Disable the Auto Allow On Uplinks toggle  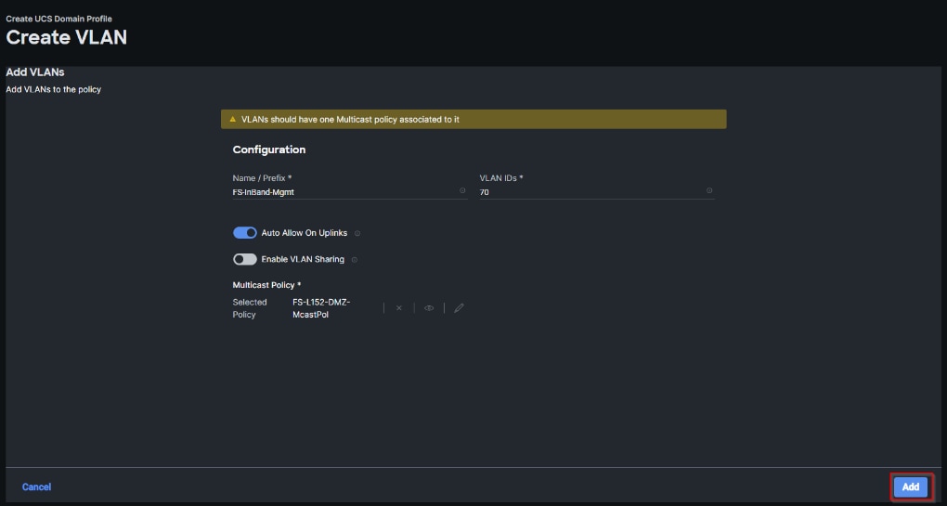click(245, 233)
